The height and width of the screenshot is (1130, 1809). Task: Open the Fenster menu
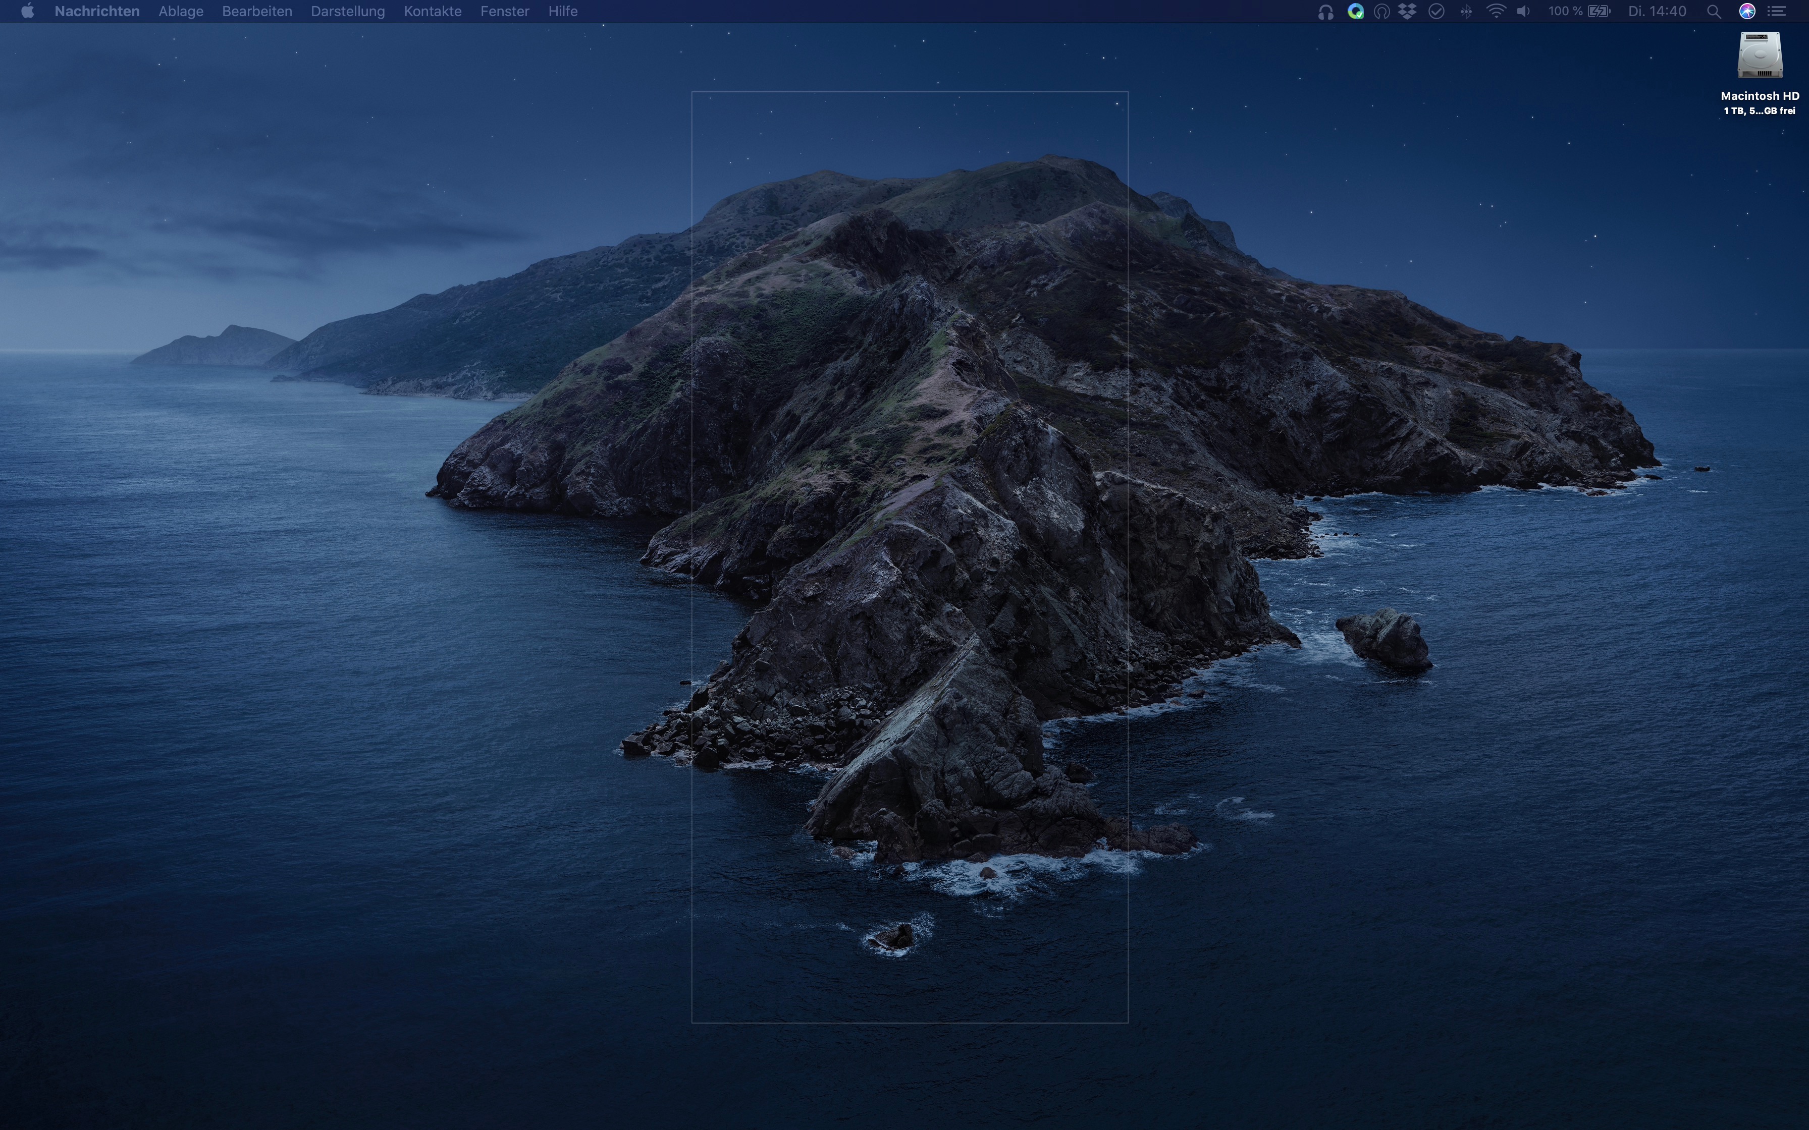[x=505, y=11]
